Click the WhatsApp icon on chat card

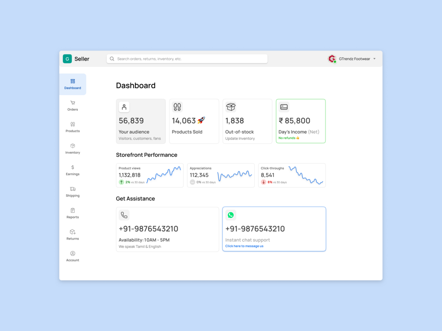point(230,215)
